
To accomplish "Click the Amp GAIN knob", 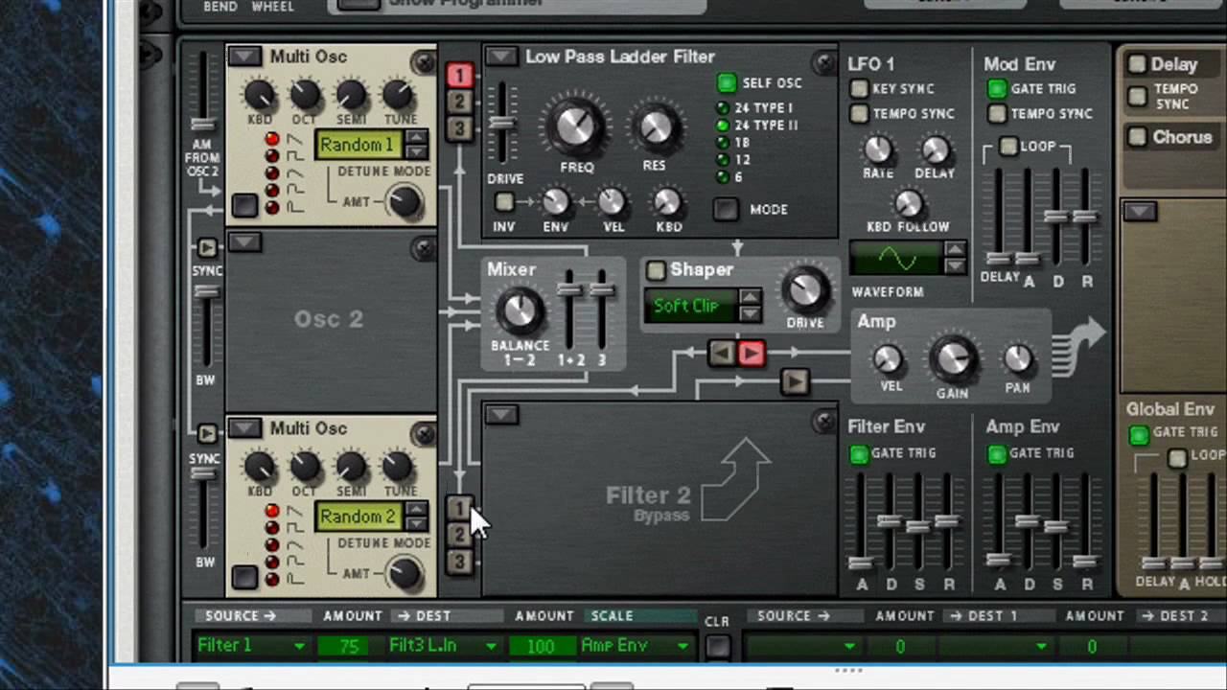I will [952, 357].
